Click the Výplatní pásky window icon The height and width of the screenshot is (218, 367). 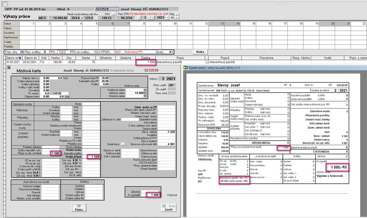click(186, 68)
